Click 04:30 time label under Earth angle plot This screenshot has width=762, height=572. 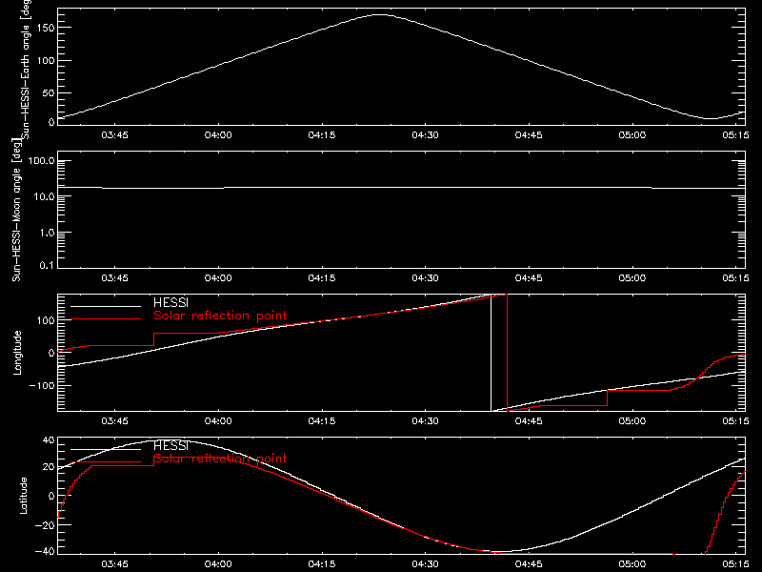coord(425,134)
